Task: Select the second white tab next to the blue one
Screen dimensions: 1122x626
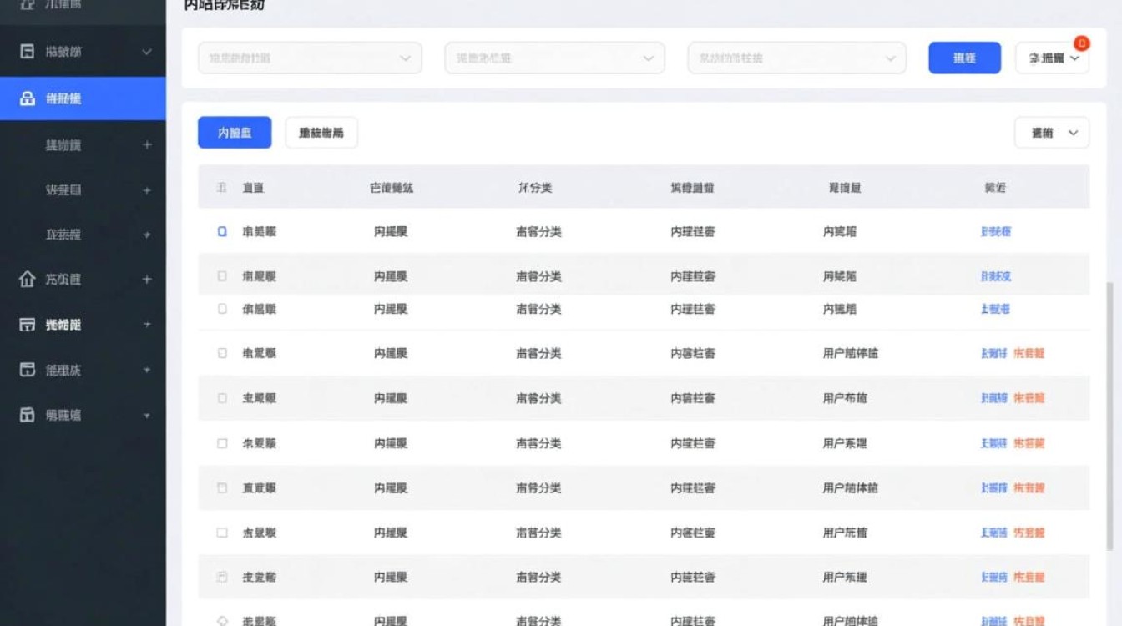Action: [321, 132]
